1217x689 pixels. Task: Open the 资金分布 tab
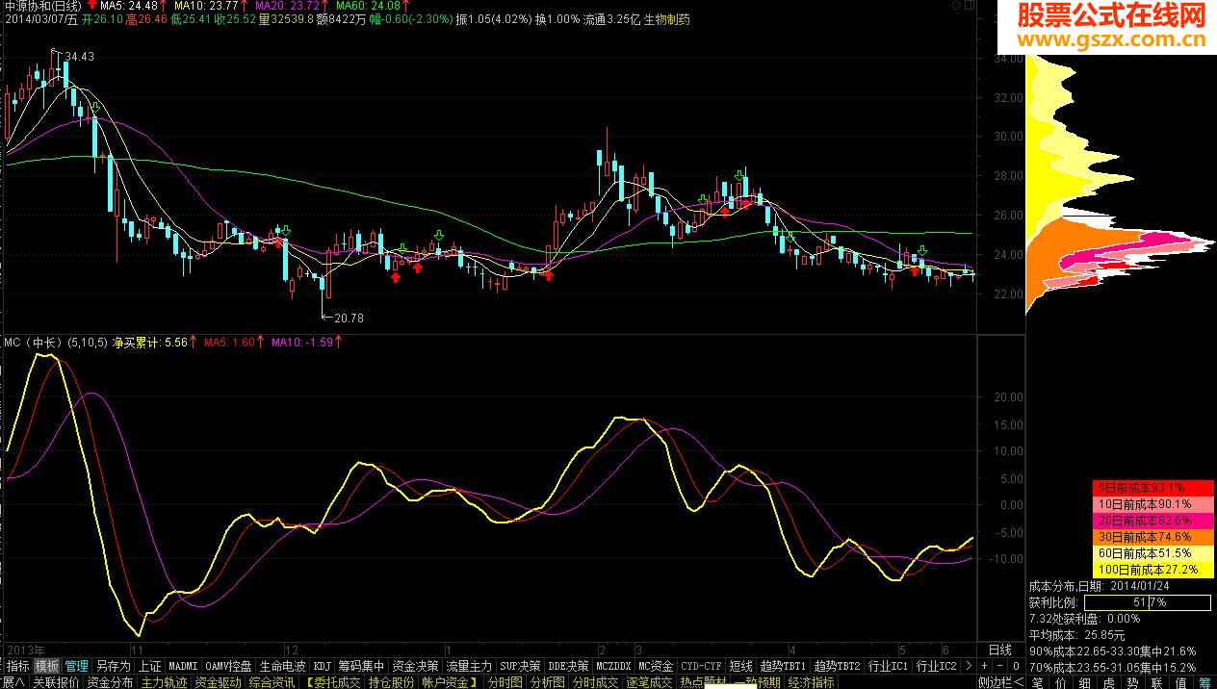click(111, 682)
